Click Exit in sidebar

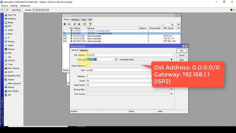coord(9,95)
